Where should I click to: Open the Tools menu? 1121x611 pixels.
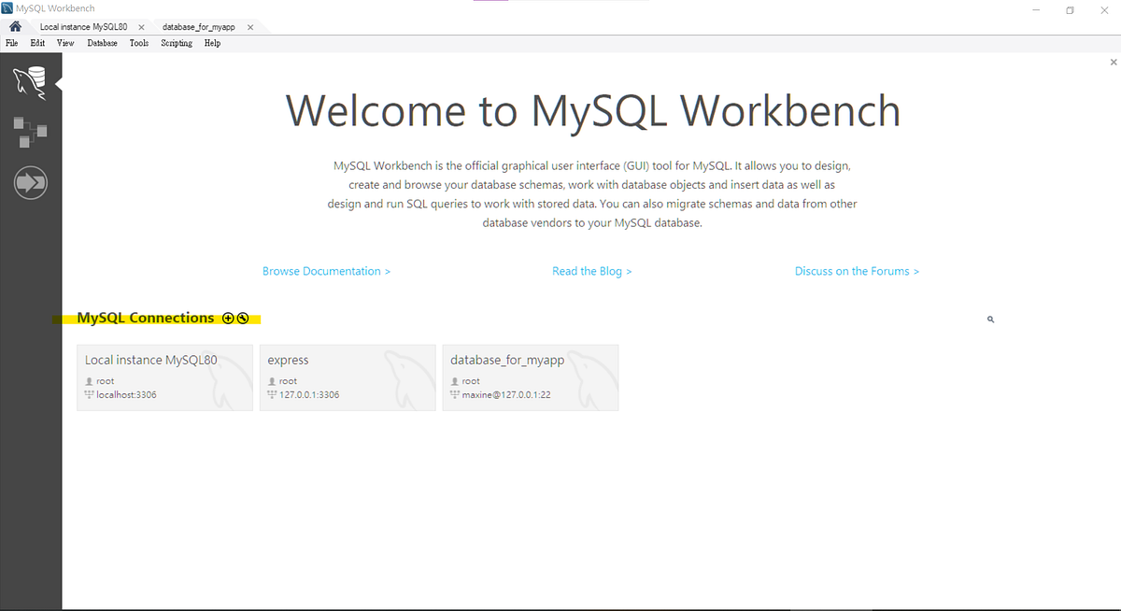(x=138, y=43)
